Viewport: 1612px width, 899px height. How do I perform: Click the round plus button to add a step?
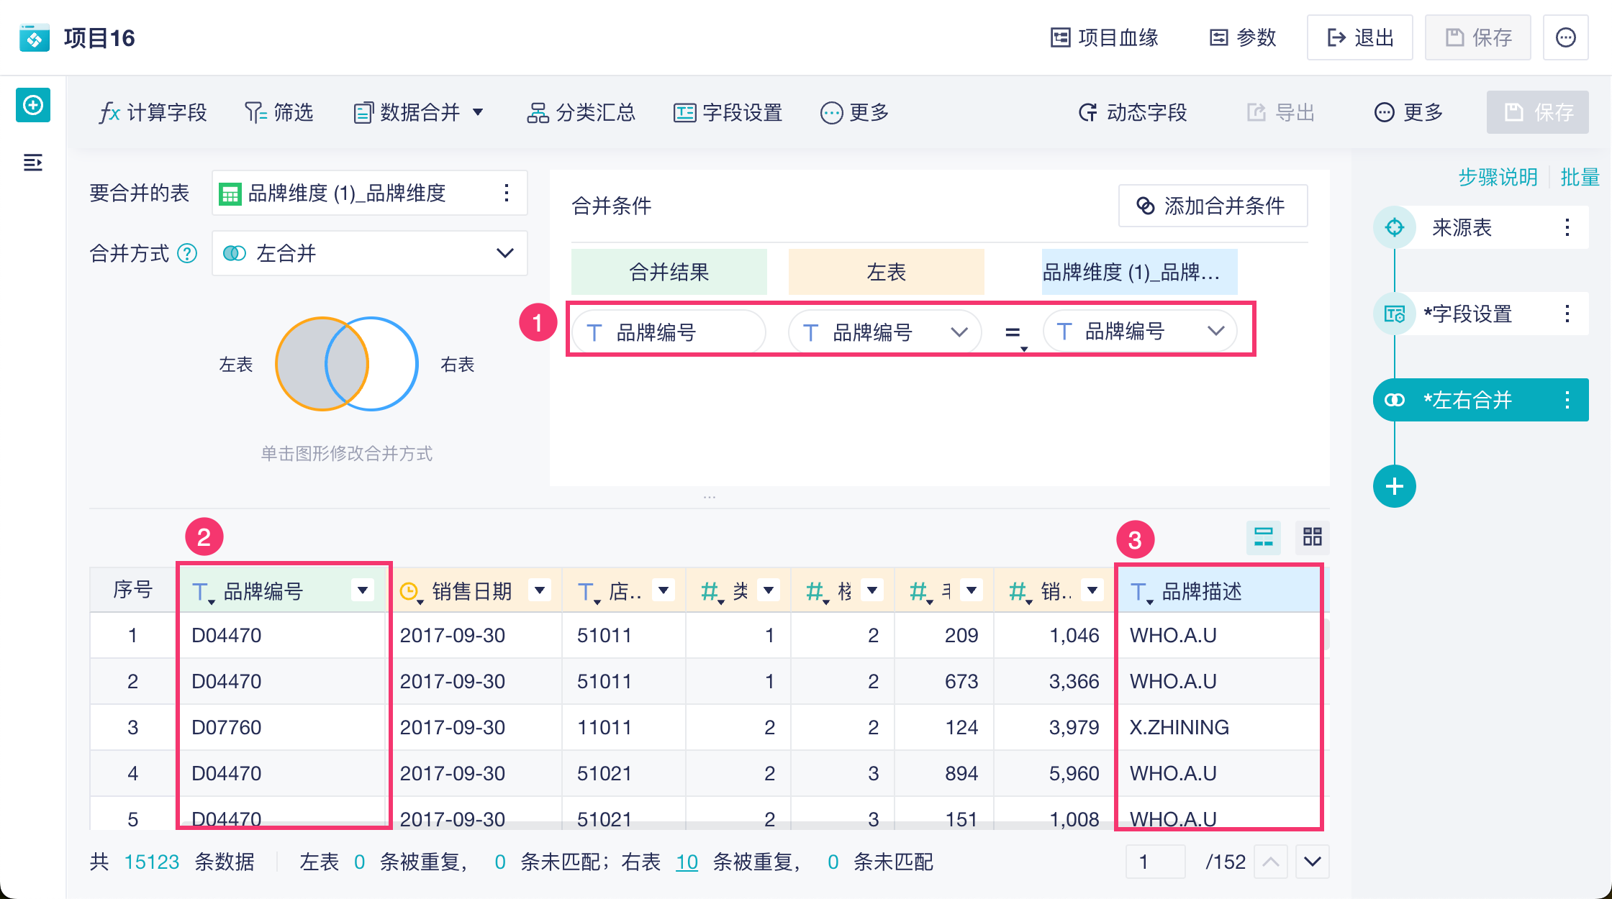1394,487
